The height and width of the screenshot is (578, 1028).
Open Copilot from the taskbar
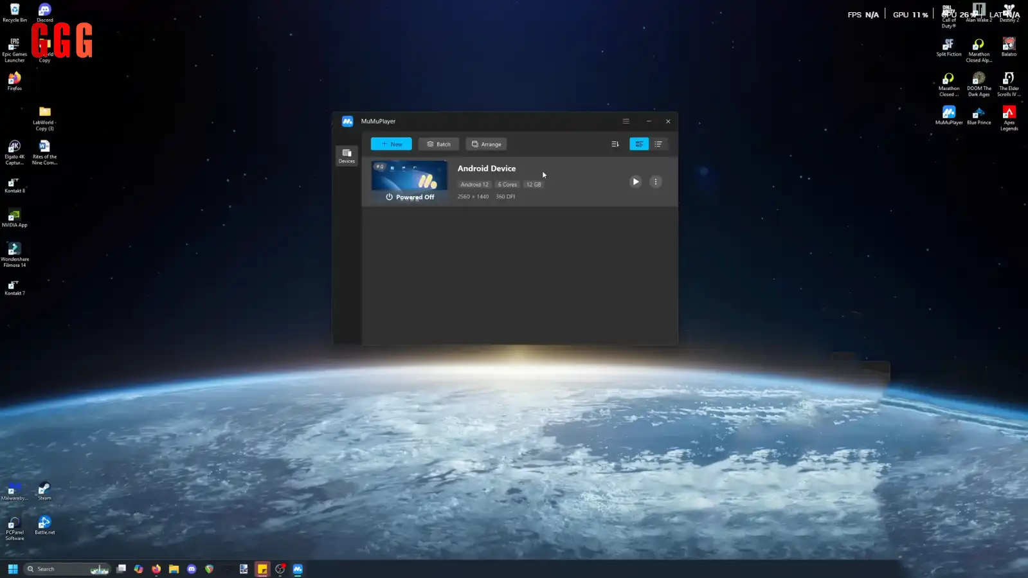(138, 569)
